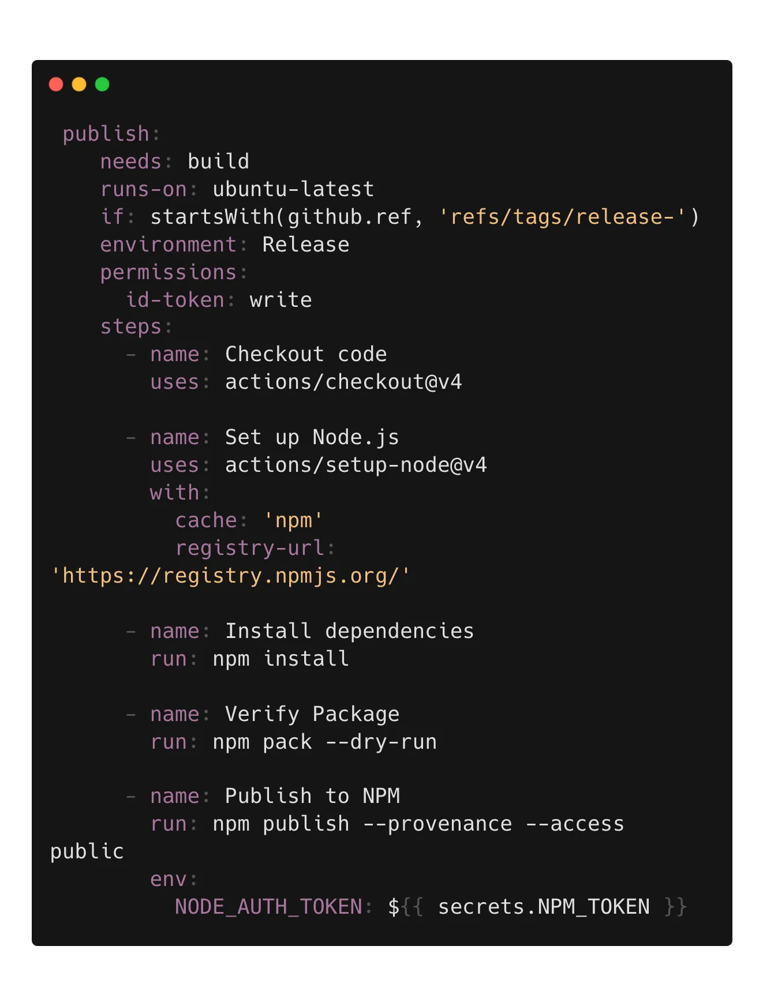Click the 'Checkout code' step name
The image size is (763, 1006).
click(306, 354)
